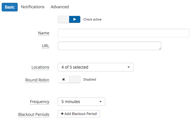This screenshot has height=121, width=193.
Task: Click the Locations label
Action: pos(40,67)
